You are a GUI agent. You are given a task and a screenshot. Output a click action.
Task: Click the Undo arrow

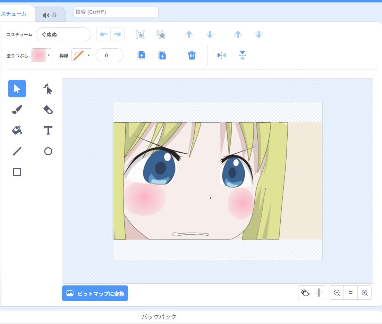click(103, 34)
